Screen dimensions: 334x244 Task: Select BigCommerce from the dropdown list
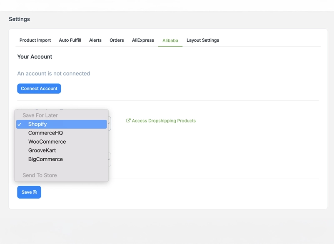click(x=61, y=159)
